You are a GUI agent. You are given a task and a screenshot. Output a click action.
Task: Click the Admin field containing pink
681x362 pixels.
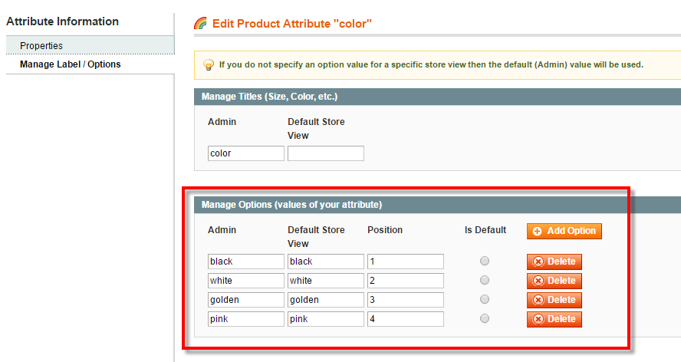[x=245, y=319]
